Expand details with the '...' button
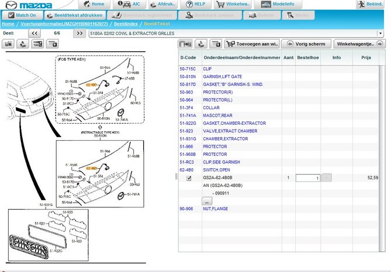Screen dimensions: 391x272 [x=207, y=200]
